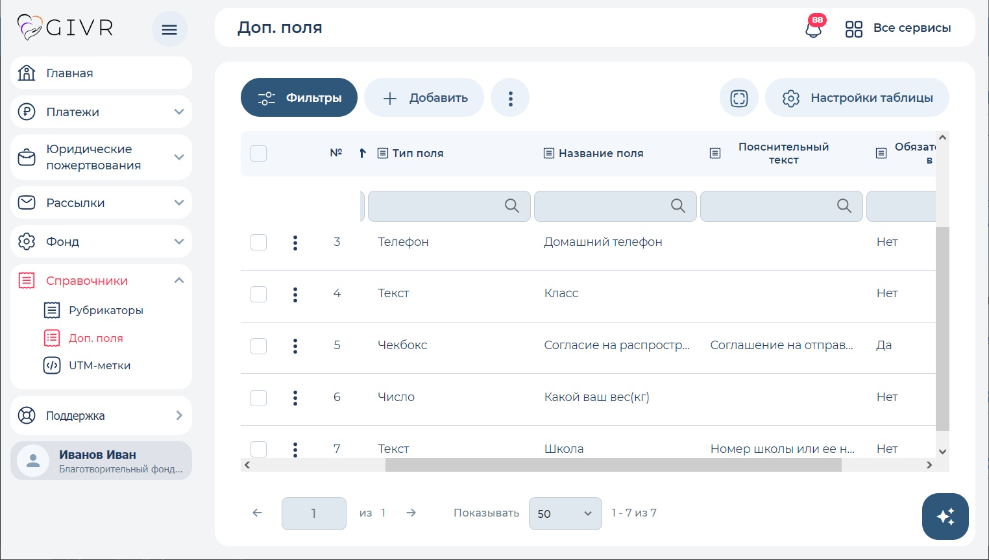This screenshot has width=989, height=560.
Task: Open row actions for Чекбокс row
Action: click(x=295, y=346)
